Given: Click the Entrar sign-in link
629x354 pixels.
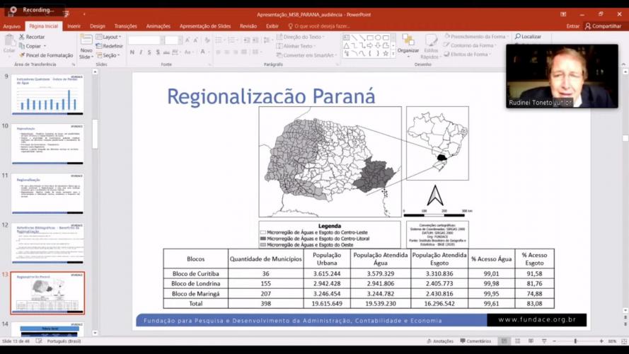Looking at the screenshot, I should (x=572, y=26).
